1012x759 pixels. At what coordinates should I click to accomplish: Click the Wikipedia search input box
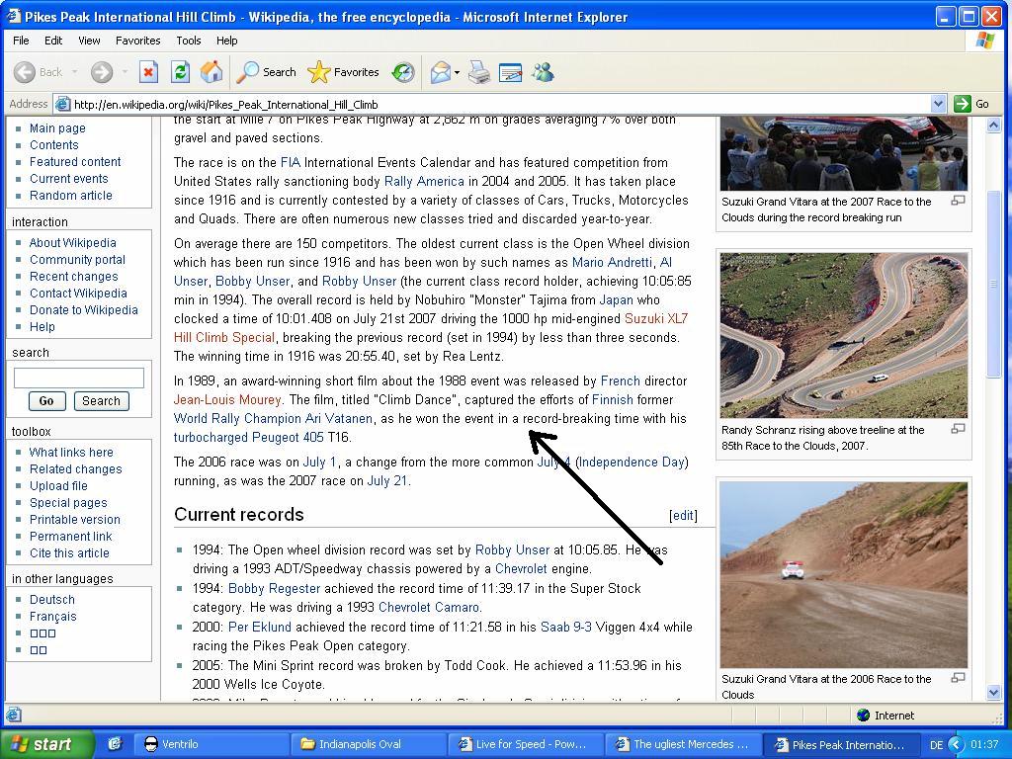tap(79, 379)
